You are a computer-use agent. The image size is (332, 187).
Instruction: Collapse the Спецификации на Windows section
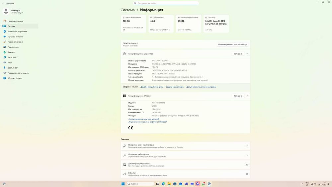pos(247,96)
